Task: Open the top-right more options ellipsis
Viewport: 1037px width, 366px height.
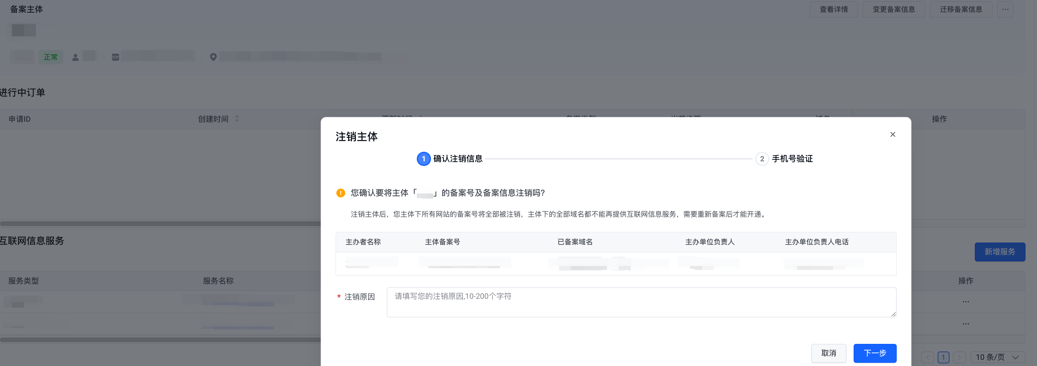Action: point(1005,9)
